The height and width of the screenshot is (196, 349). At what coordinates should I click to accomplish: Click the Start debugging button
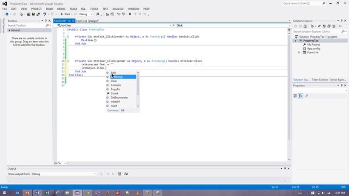[x=65, y=14]
